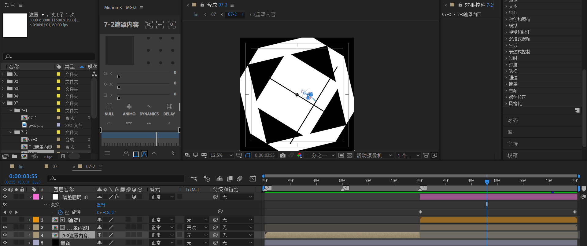Open view layout dropdown 1 个

(x=408, y=155)
